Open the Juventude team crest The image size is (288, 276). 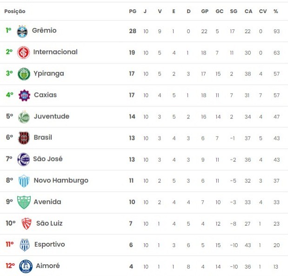coord(24,117)
